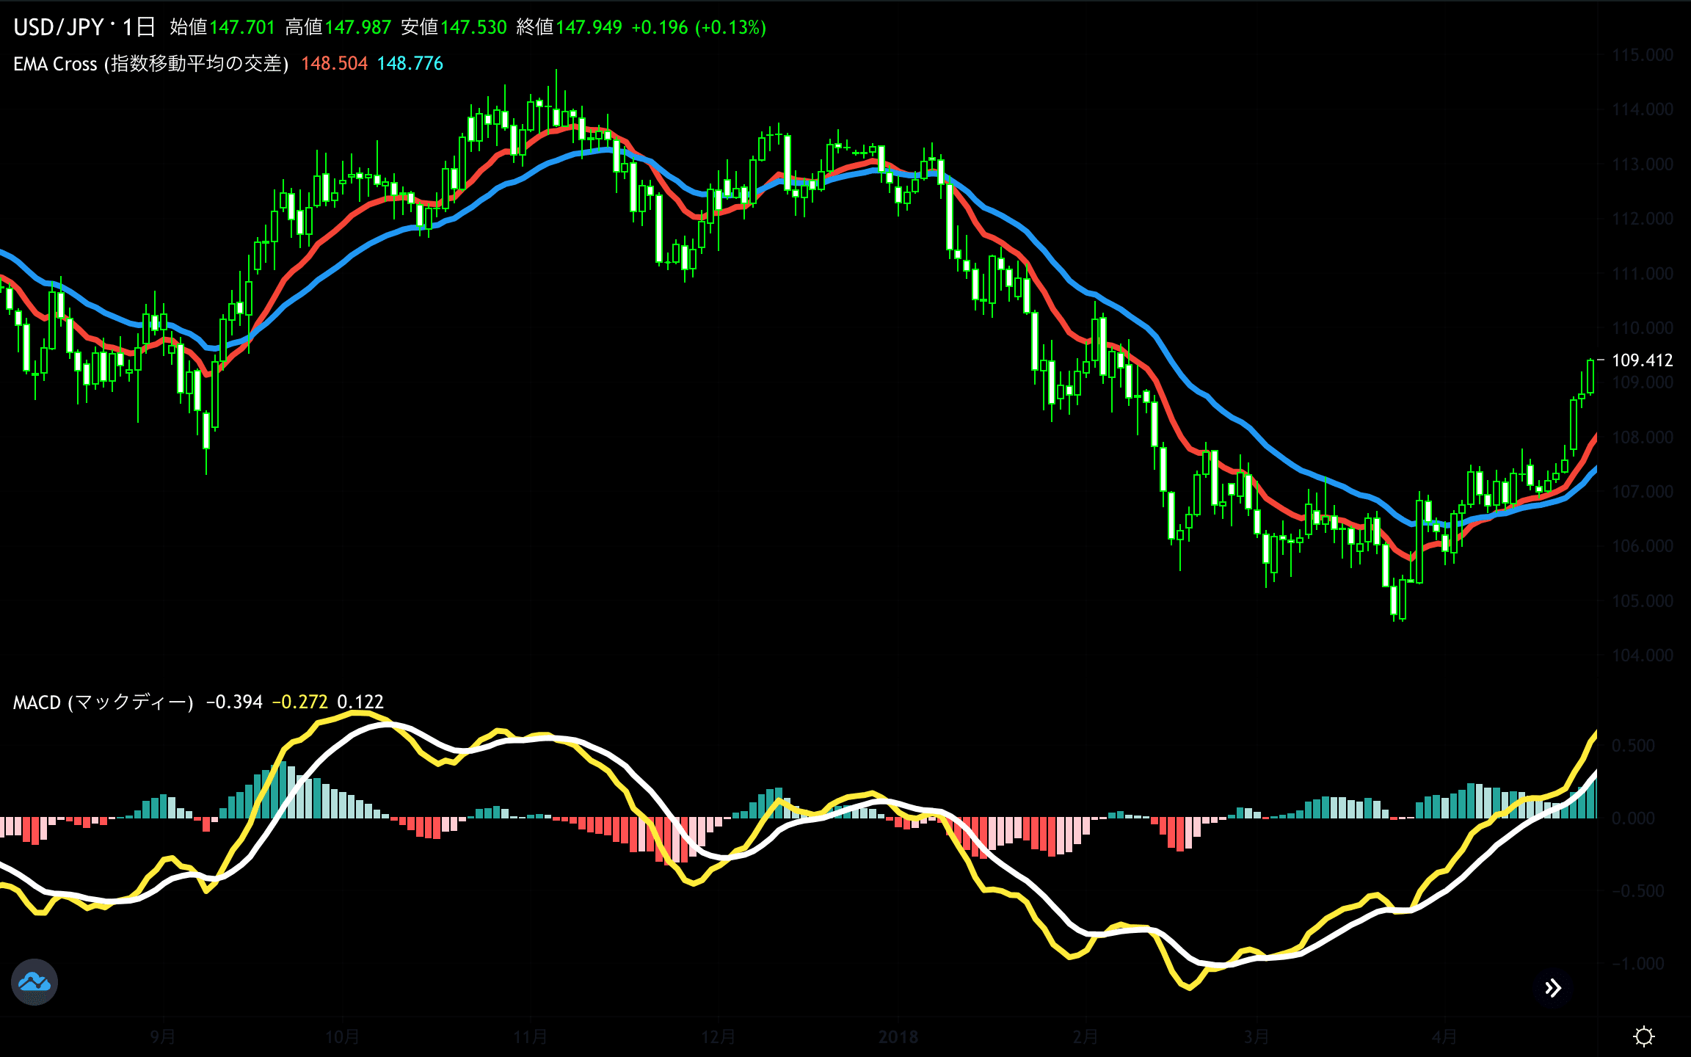Click the 4月 label on the time axis

[x=1444, y=1037]
